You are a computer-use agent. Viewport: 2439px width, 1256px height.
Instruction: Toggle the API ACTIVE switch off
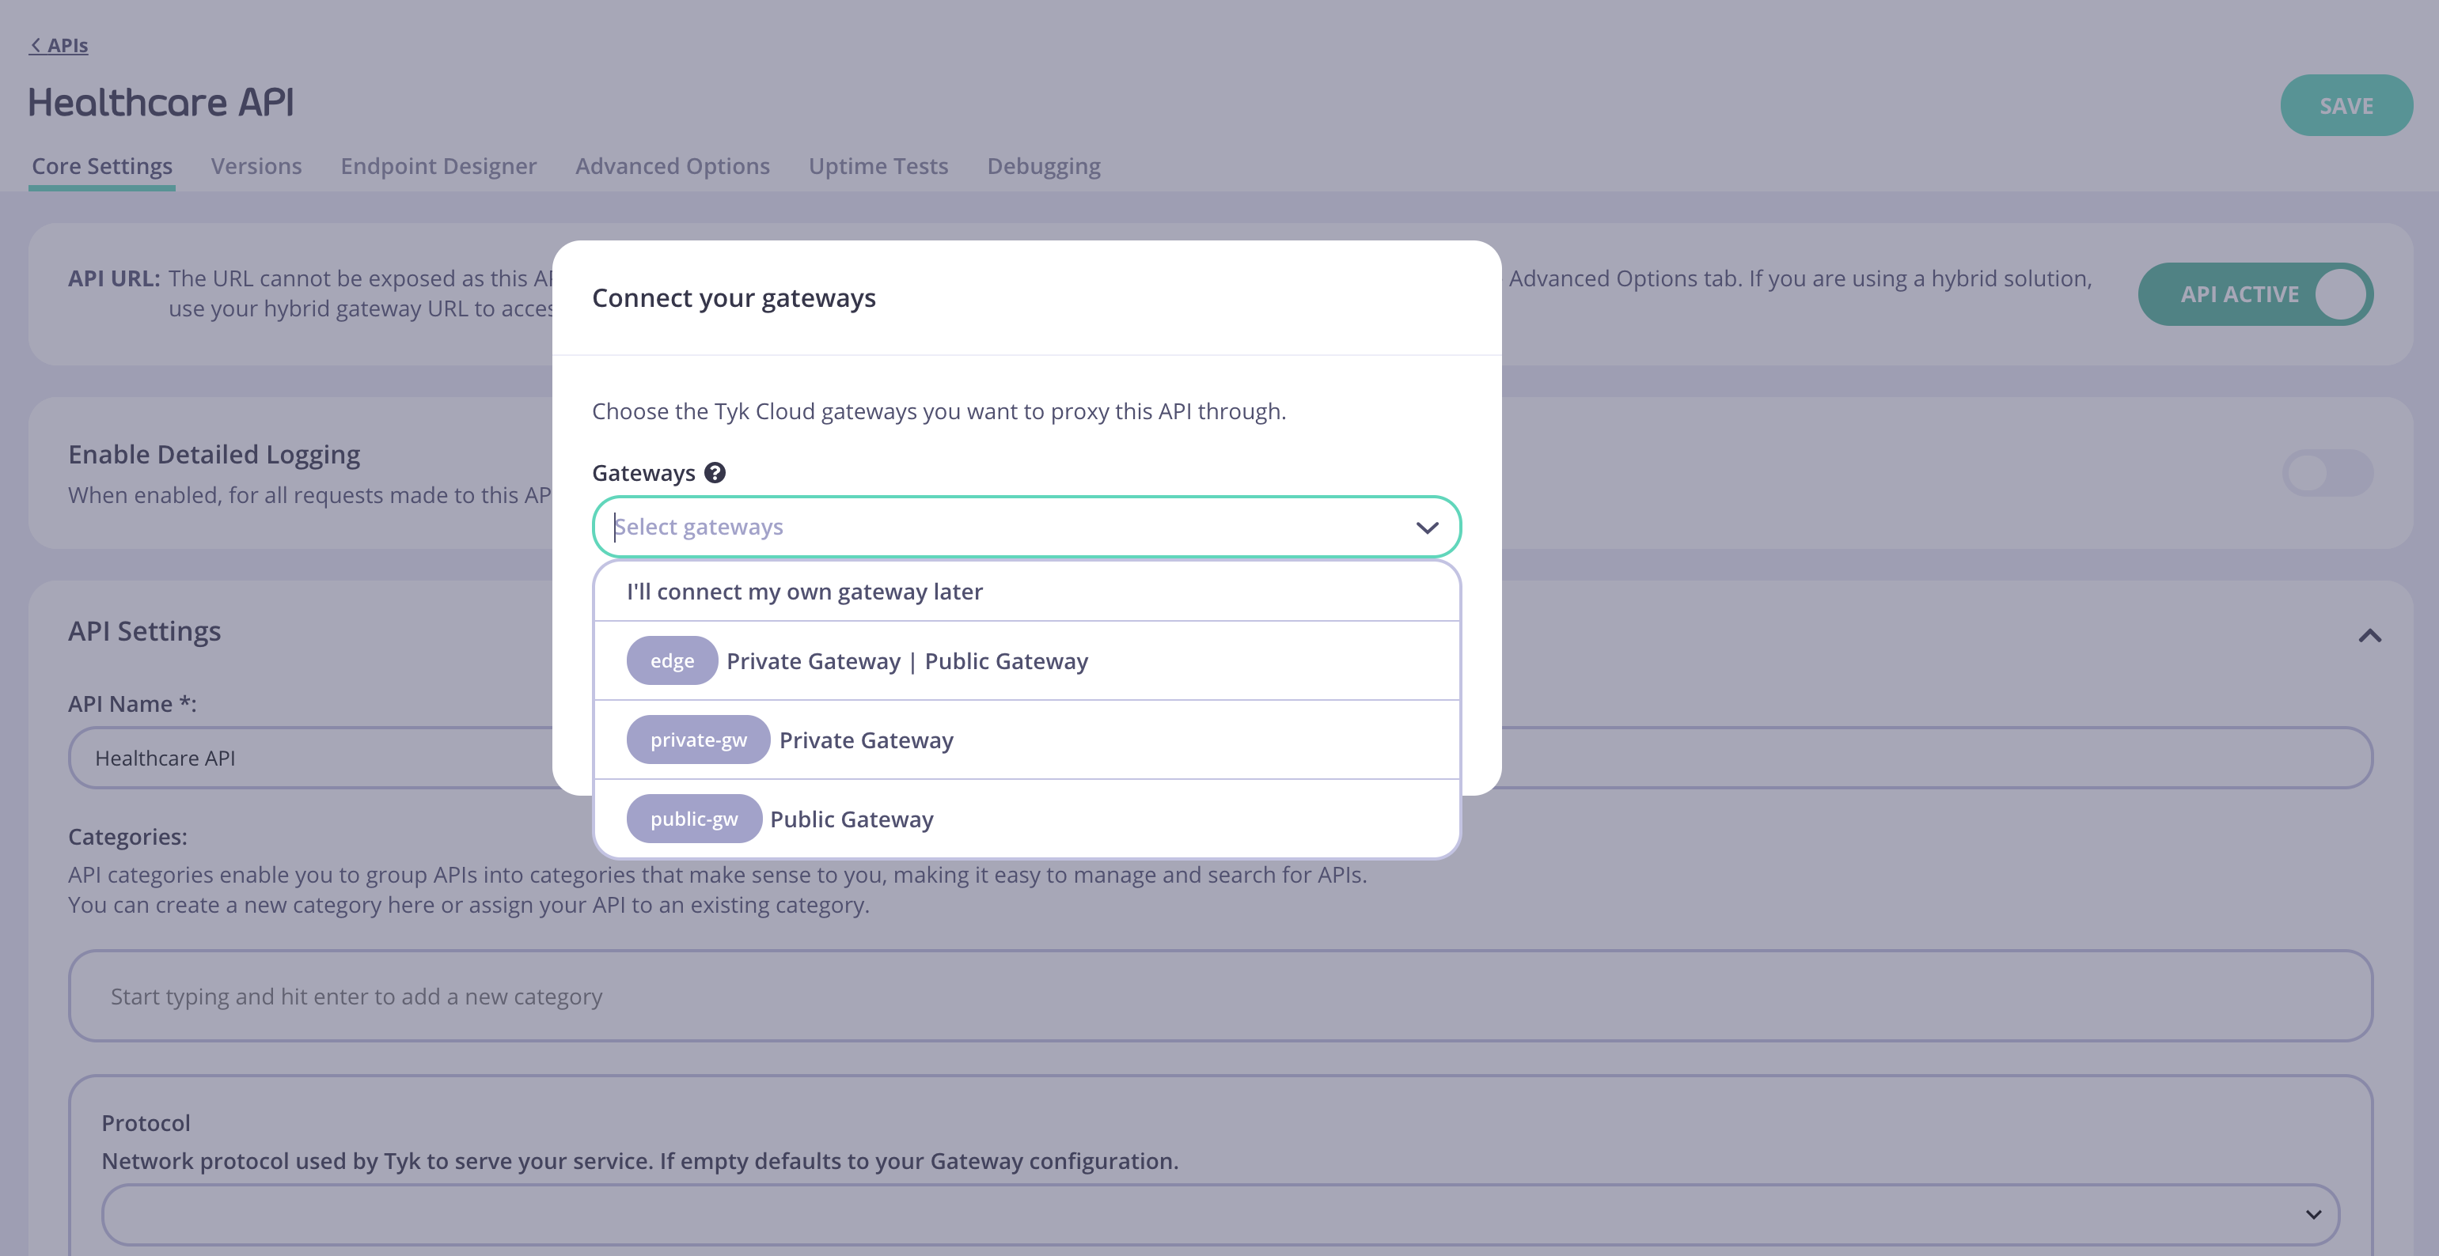[2255, 293]
